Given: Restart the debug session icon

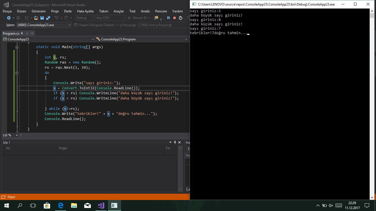Looking at the screenshot, I should (x=181, y=18).
